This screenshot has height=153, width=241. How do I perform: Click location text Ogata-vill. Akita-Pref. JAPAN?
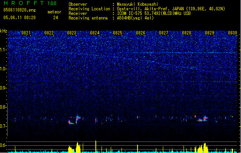click(x=150, y=9)
